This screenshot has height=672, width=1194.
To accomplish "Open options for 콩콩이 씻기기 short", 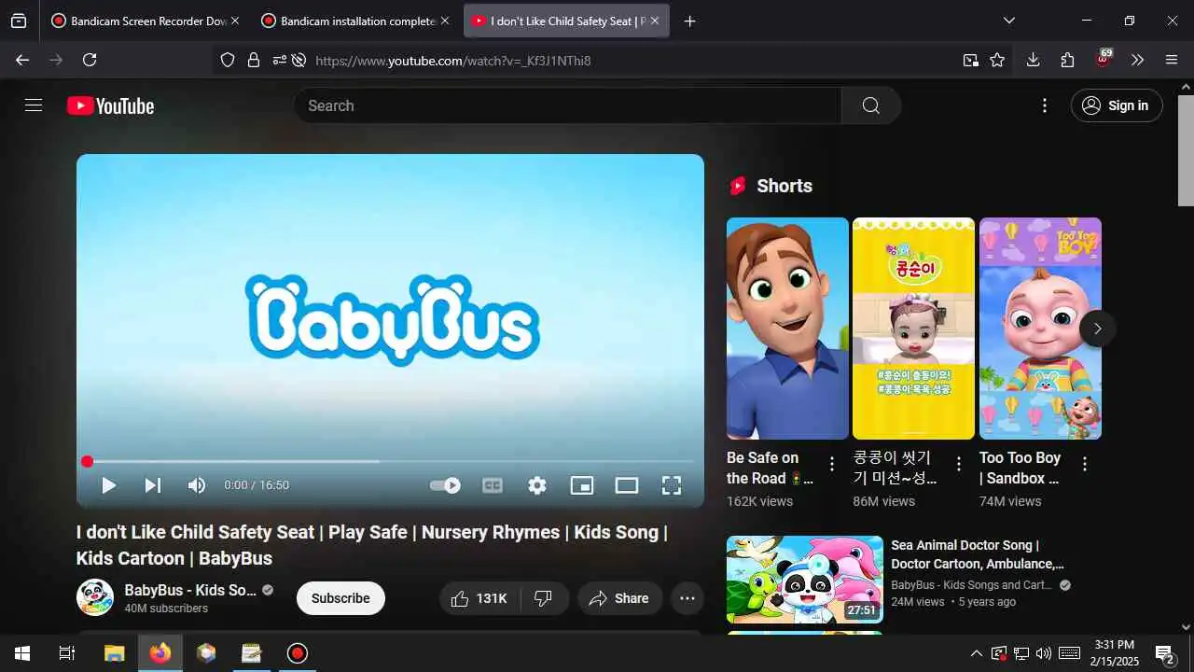I will [x=958, y=464].
